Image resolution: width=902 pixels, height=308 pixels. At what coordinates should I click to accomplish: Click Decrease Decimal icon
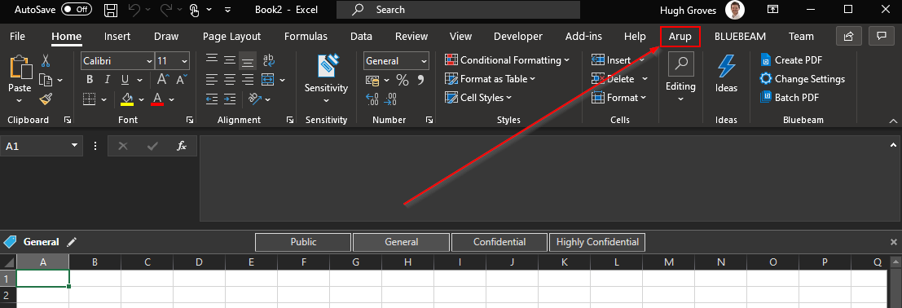point(390,99)
